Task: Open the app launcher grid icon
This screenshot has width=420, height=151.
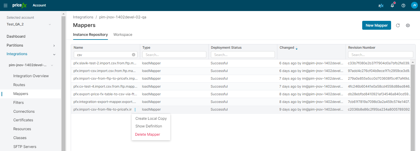Action: pyautogui.click(x=6, y=5)
